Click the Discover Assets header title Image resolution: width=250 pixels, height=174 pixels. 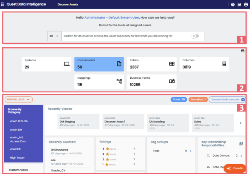point(68,5)
